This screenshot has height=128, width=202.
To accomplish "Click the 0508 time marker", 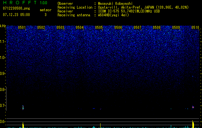I will (157, 28).
